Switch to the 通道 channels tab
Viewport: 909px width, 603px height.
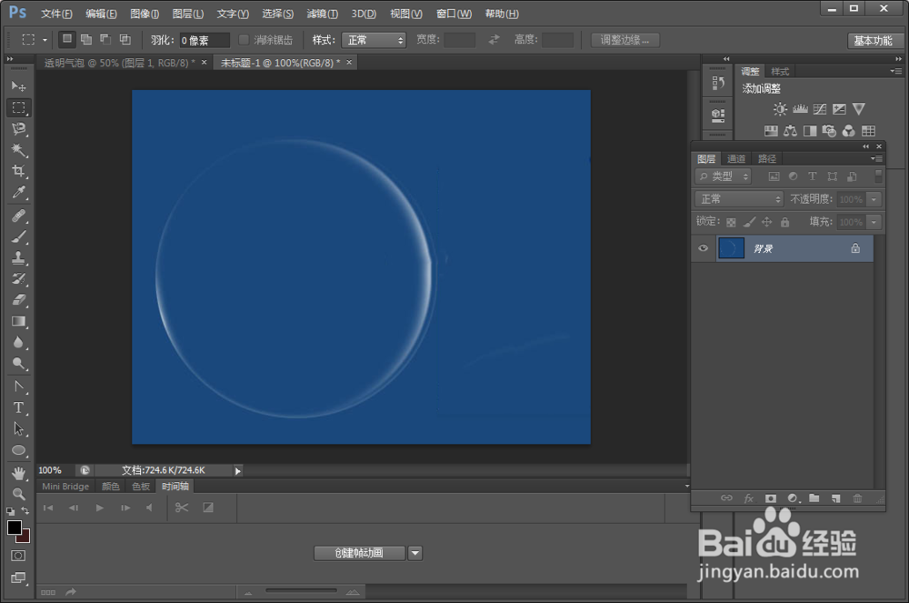point(736,159)
